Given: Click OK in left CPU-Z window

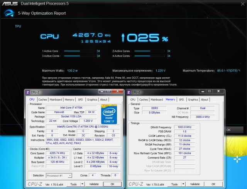Looking at the screenshot, I should [x=112, y=184].
